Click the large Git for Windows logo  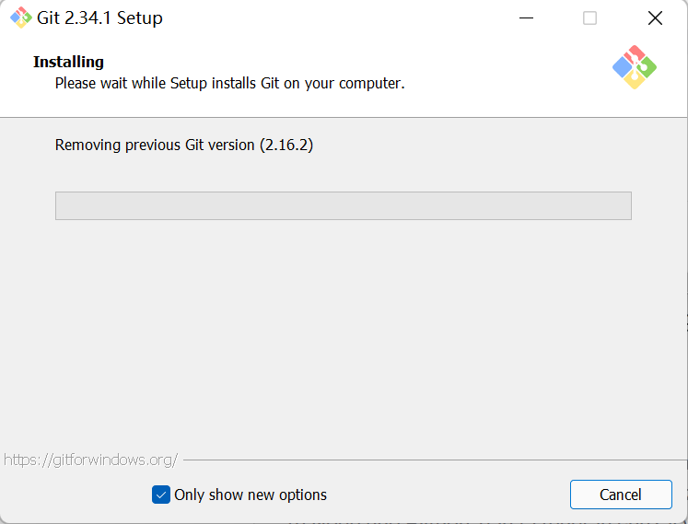pyautogui.click(x=635, y=67)
